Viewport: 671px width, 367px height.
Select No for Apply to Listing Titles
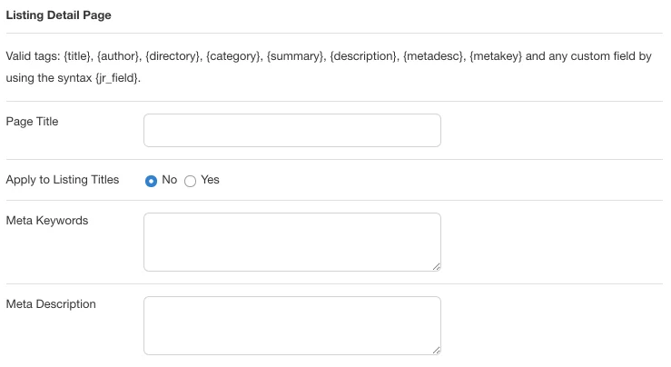coord(152,181)
